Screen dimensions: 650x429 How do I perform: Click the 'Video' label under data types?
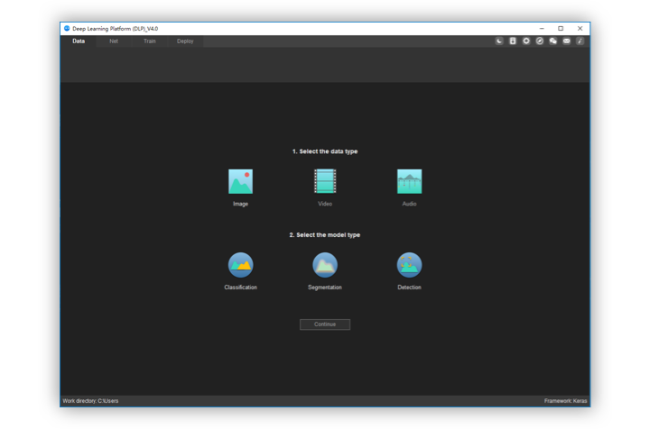coord(325,204)
